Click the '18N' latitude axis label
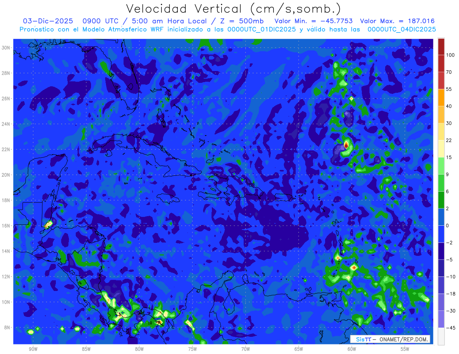 7,200
